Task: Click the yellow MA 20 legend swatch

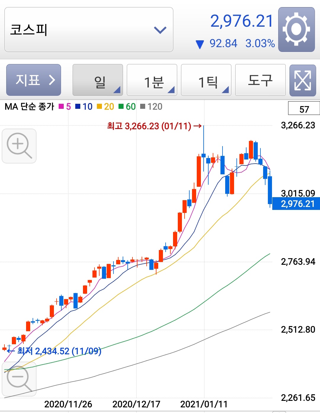Action: (x=100, y=106)
